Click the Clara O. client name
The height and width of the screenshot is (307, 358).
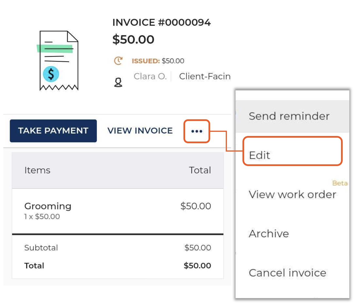click(x=150, y=76)
